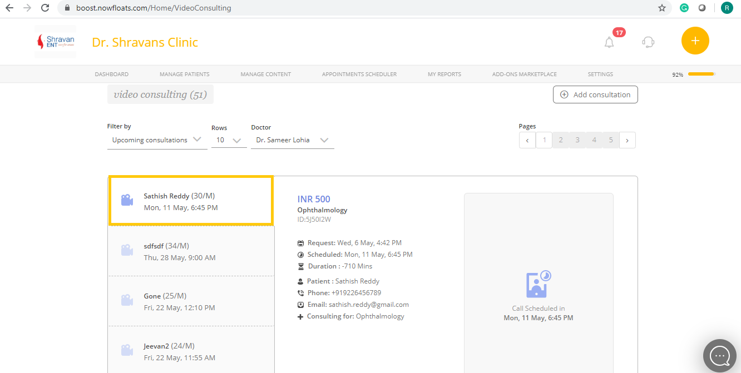Click the 92% progress bar

click(700, 73)
